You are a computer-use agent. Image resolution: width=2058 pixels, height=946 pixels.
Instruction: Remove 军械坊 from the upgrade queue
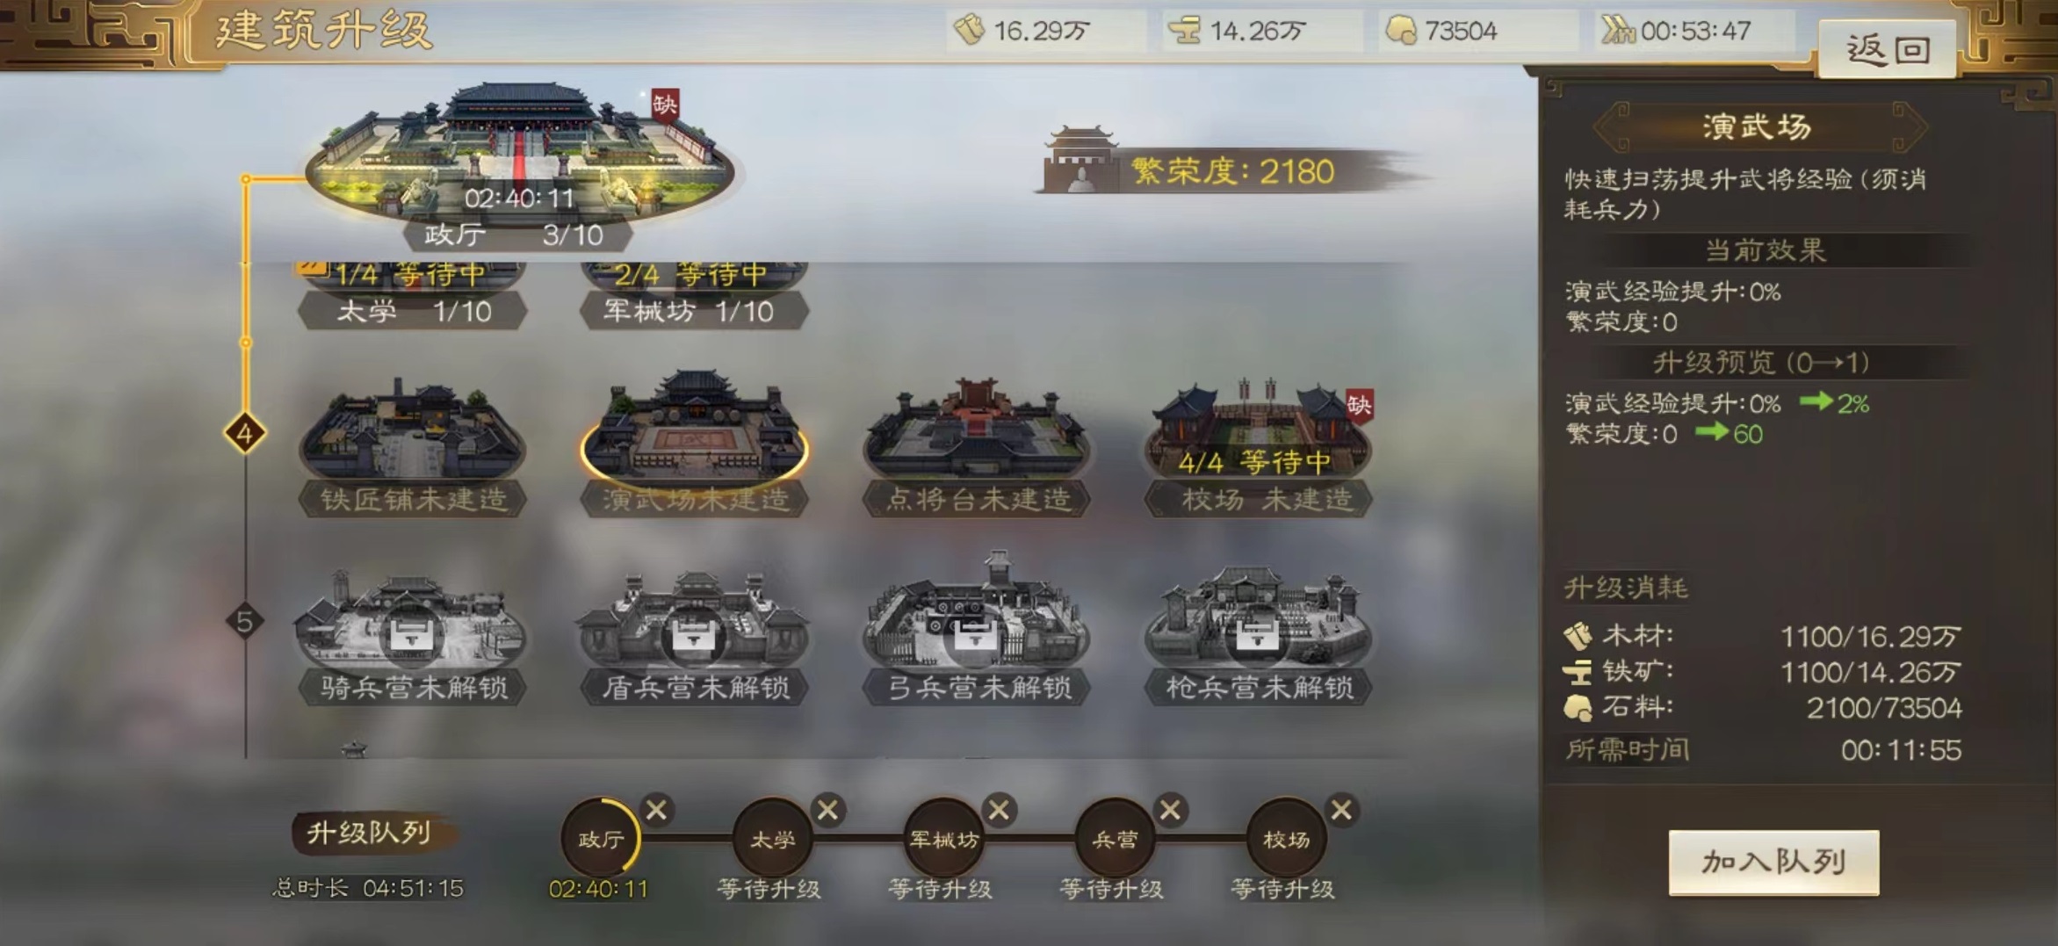pos(999,810)
